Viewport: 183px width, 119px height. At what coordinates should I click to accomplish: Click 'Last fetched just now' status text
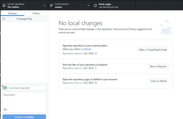pos(108,7)
